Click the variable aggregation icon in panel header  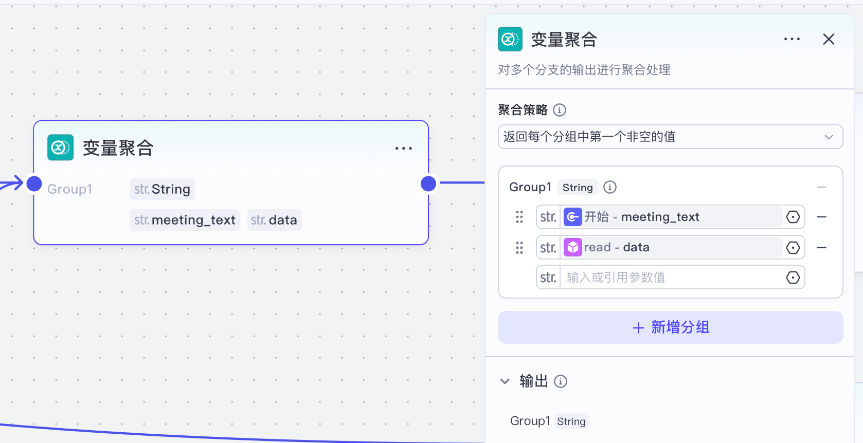pos(510,39)
